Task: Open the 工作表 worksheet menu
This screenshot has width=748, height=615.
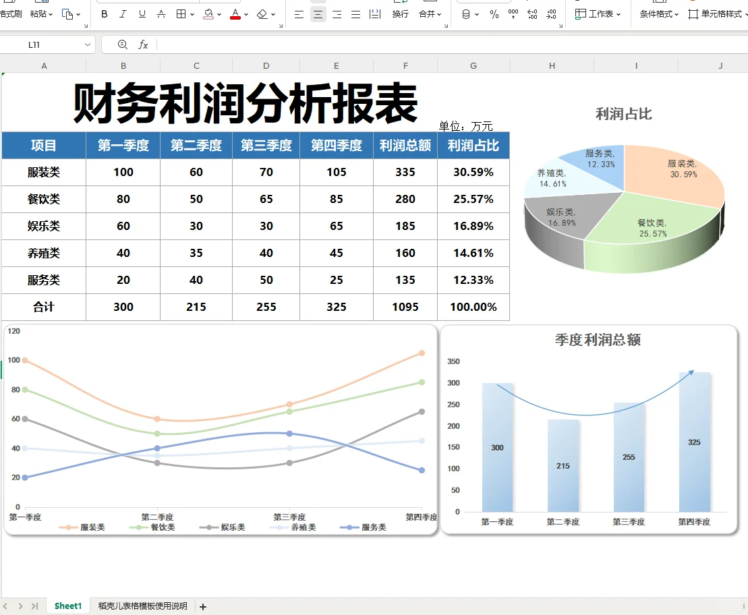Action: click(x=598, y=14)
